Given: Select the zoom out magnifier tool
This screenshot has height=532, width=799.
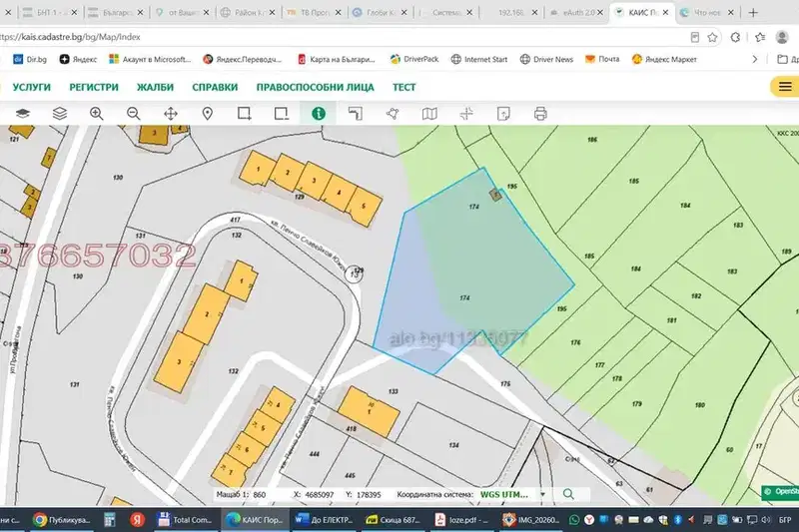Looking at the screenshot, I should (134, 113).
